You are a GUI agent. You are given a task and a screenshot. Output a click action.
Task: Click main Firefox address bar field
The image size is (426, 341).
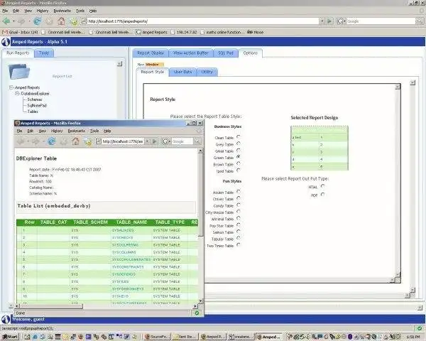[202, 21]
